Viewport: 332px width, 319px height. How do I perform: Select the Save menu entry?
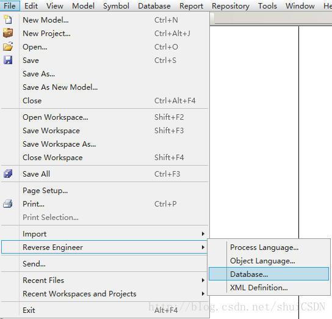point(105,61)
